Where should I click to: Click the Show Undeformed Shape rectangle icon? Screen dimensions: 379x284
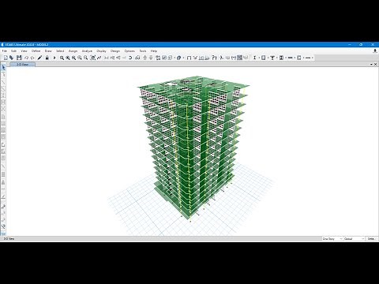coord(189,58)
